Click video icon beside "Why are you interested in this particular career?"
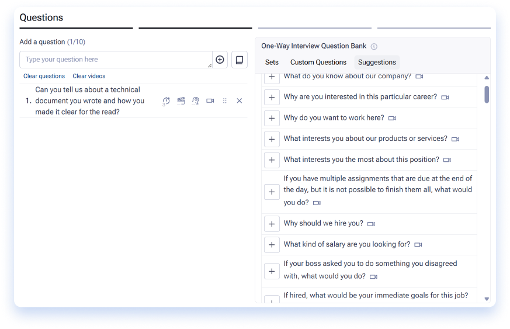This screenshot has height=329, width=510. (x=445, y=98)
